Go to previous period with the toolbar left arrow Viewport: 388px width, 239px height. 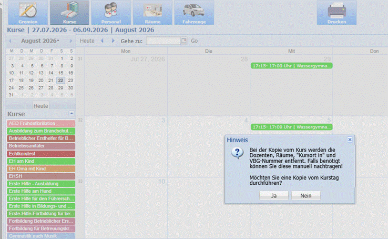(102, 41)
